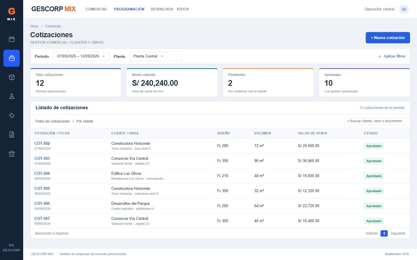Viewport: 417px width, 260px height.
Task: Click the bank building sidebar icon
Action: 12,153
